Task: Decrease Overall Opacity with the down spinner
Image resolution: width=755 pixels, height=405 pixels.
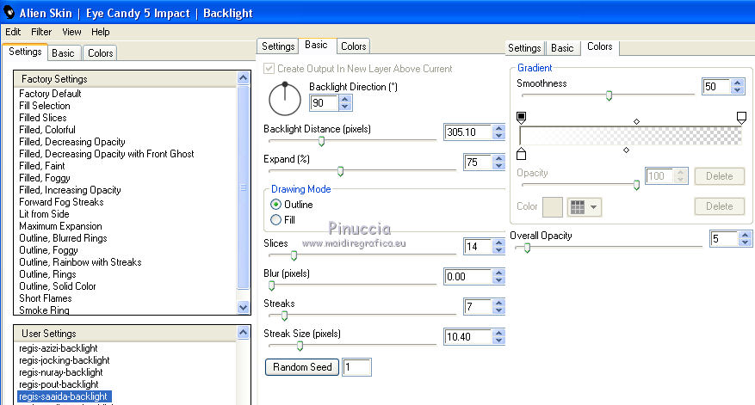Action: pos(746,242)
